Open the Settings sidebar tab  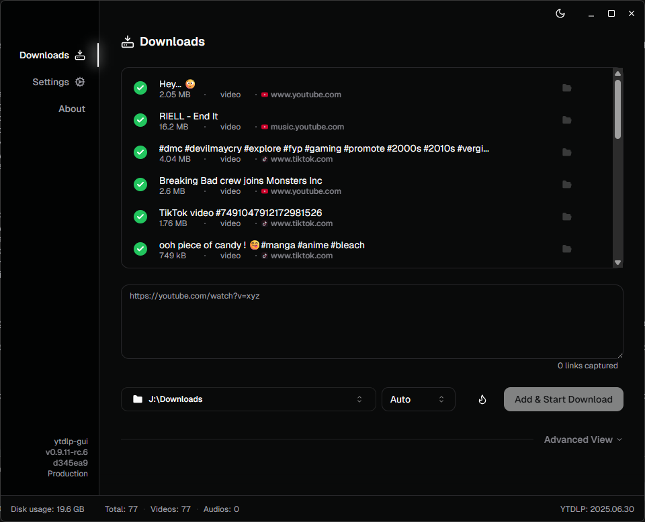[x=58, y=82]
